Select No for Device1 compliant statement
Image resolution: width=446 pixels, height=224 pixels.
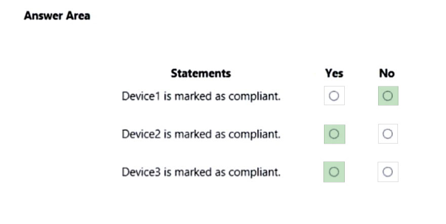(x=388, y=96)
